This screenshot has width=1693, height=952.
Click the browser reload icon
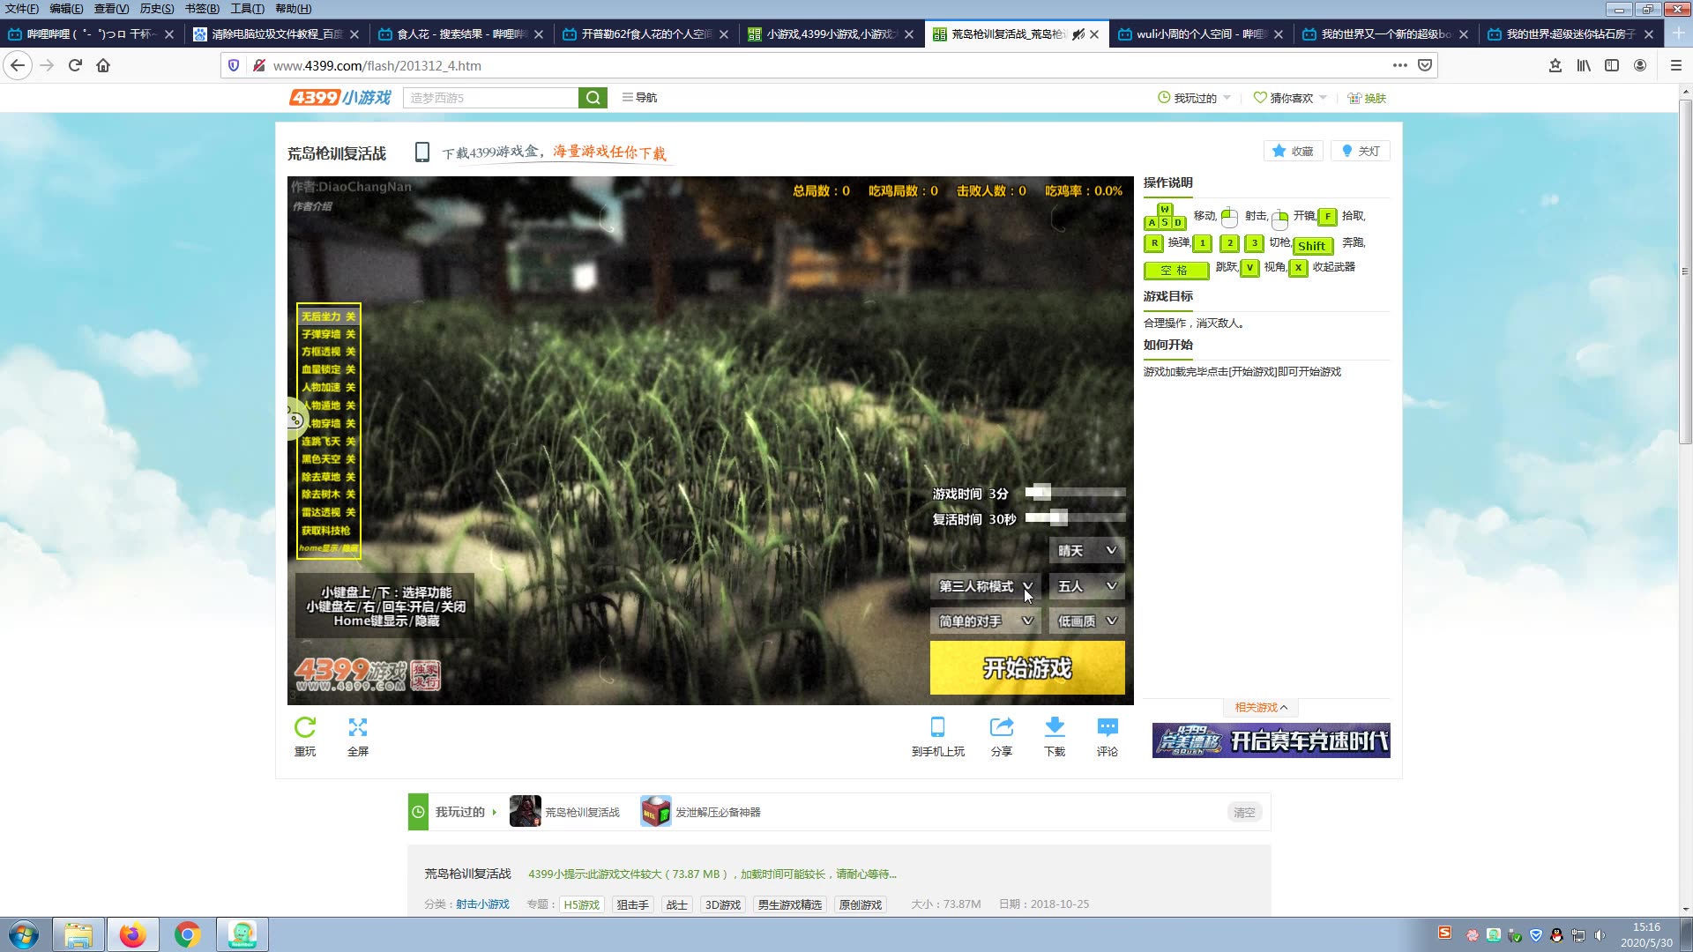(75, 65)
